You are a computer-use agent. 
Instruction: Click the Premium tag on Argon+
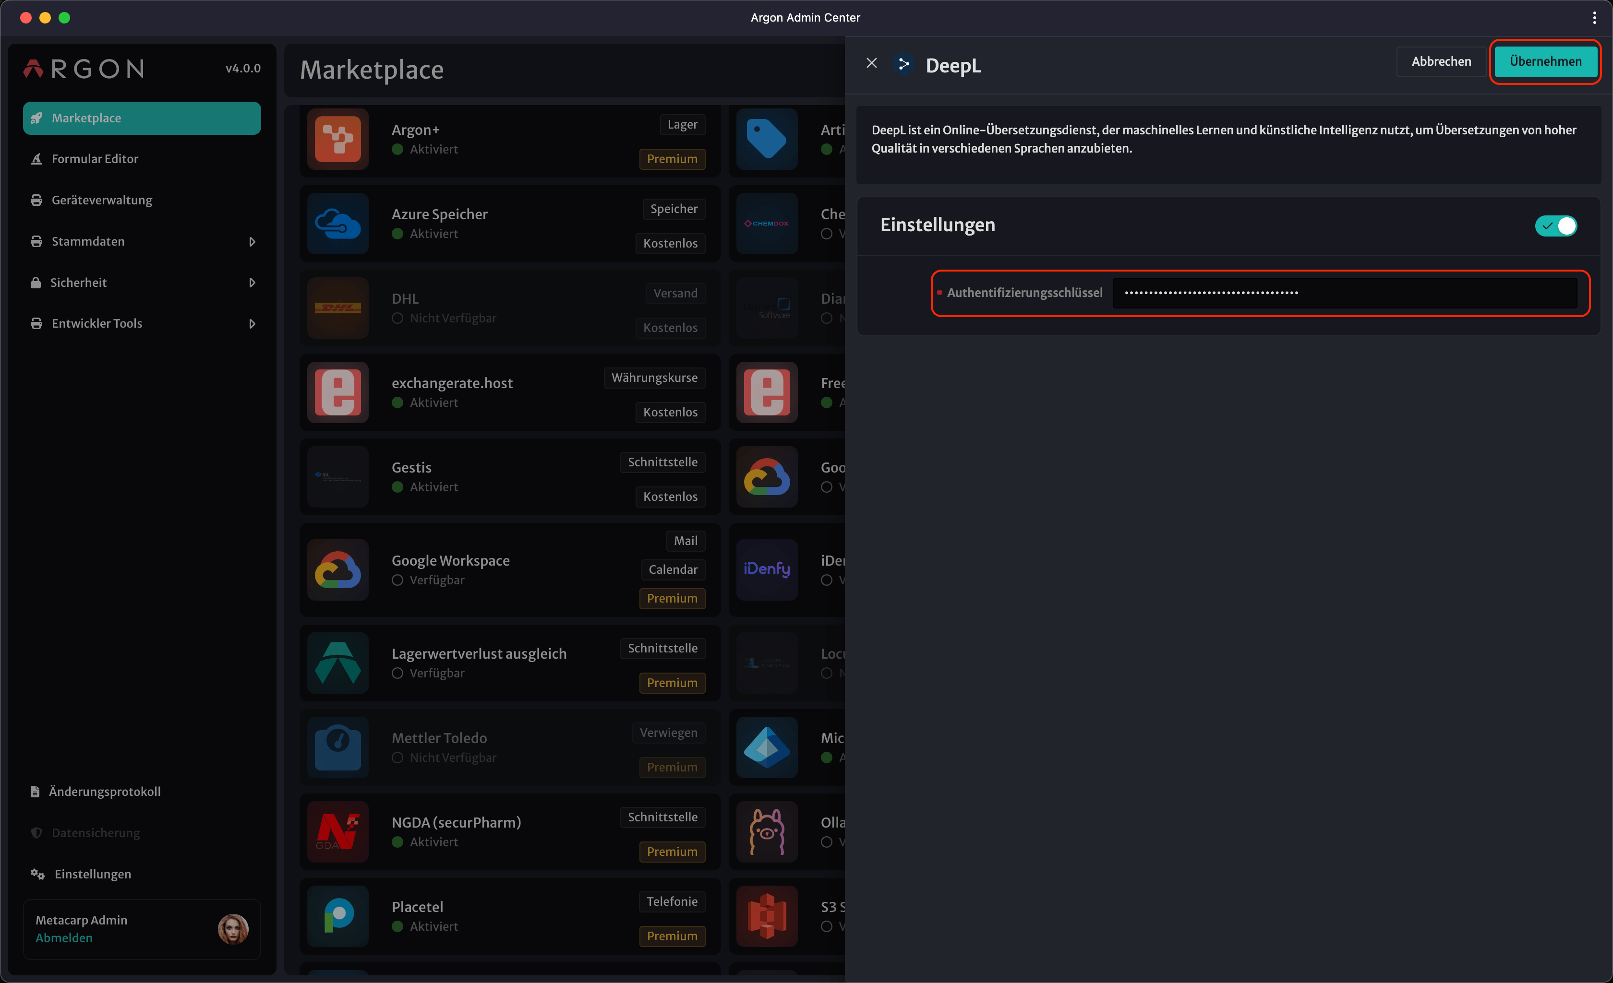pyautogui.click(x=672, y=159)
